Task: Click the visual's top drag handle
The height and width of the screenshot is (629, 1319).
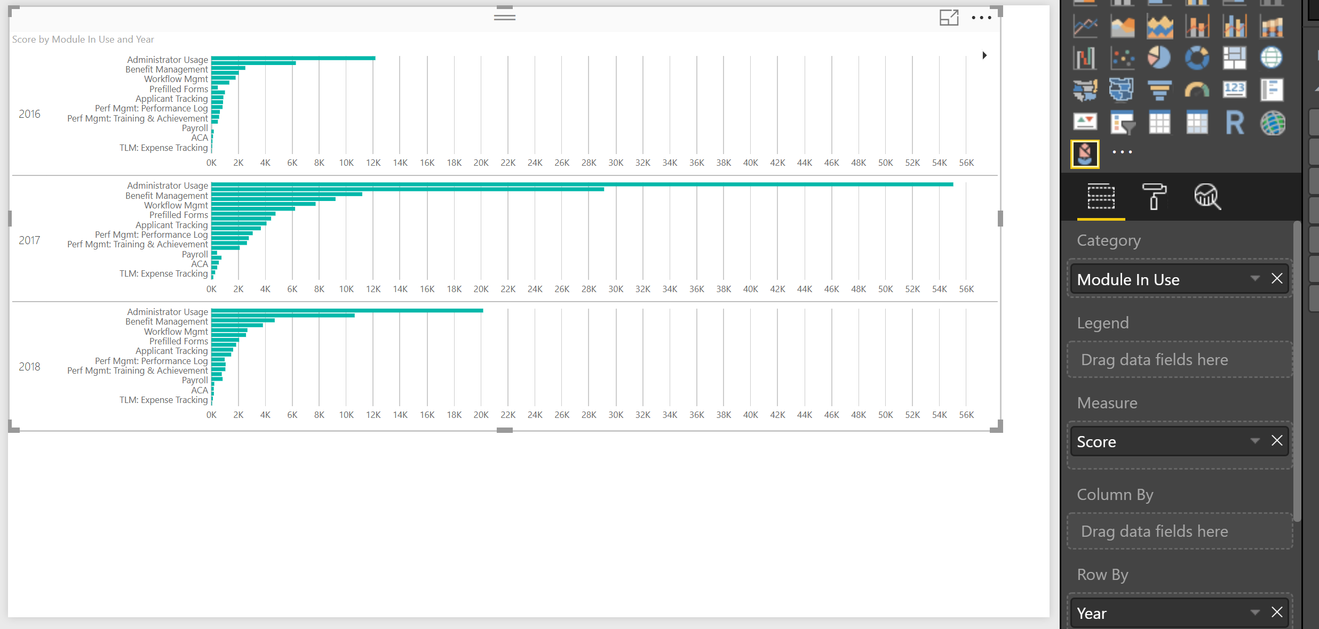Action: click(x=504, y=17)
